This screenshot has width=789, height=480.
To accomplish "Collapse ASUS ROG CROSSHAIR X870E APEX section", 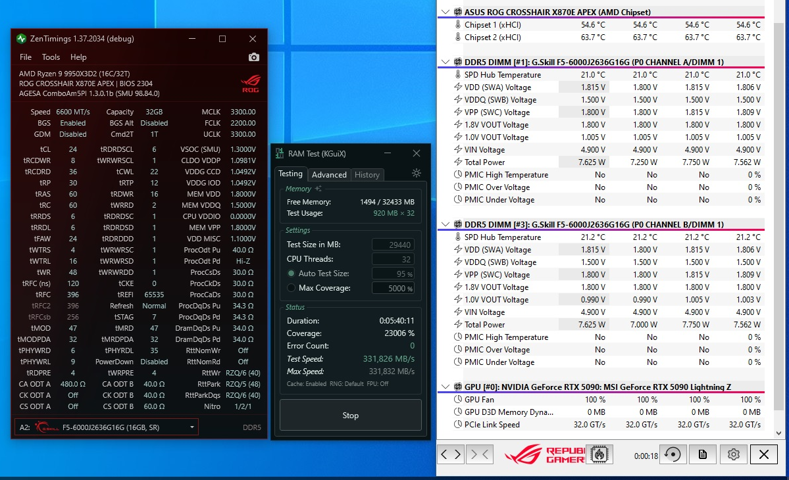I will tap(445, 12).
